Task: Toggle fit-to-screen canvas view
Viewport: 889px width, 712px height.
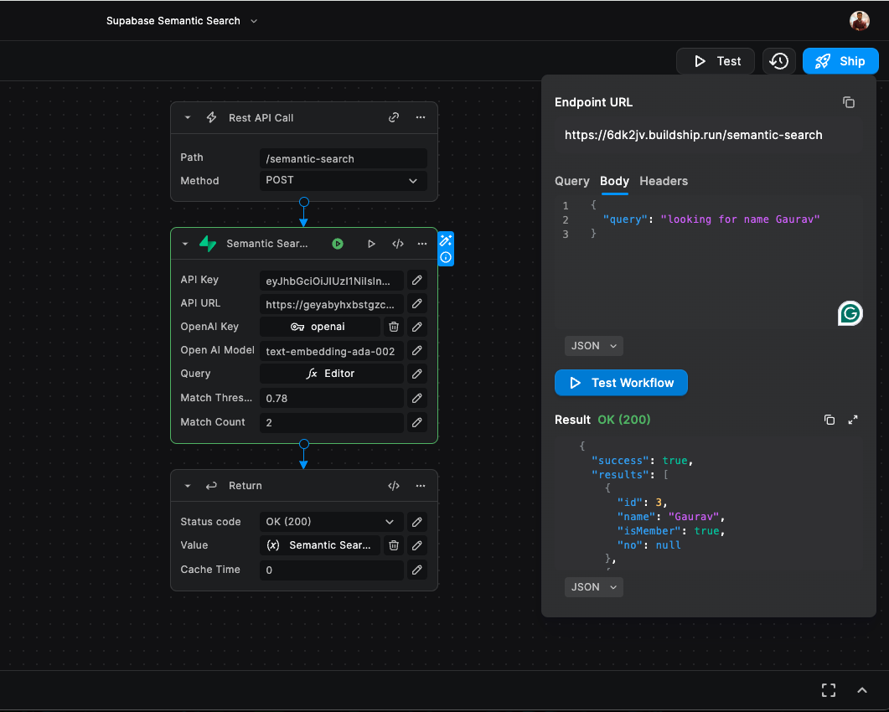Action: tap(828, 690)
